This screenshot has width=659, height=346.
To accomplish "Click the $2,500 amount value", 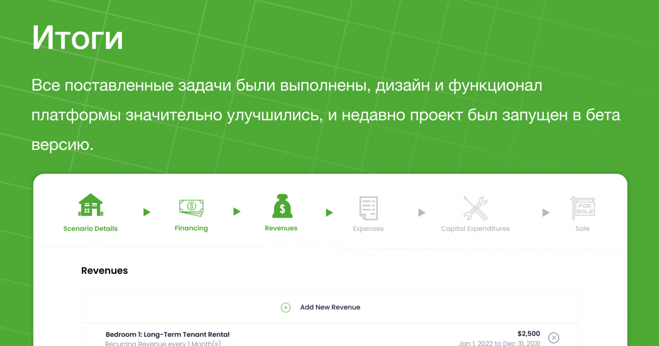I will pyautogui.click(x=529, y=334).
